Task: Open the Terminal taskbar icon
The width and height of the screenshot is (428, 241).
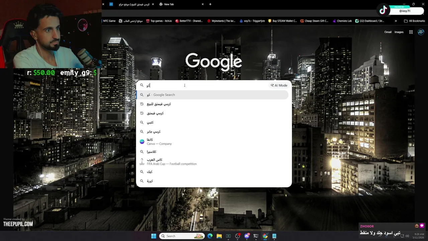Action: (256, 236)
